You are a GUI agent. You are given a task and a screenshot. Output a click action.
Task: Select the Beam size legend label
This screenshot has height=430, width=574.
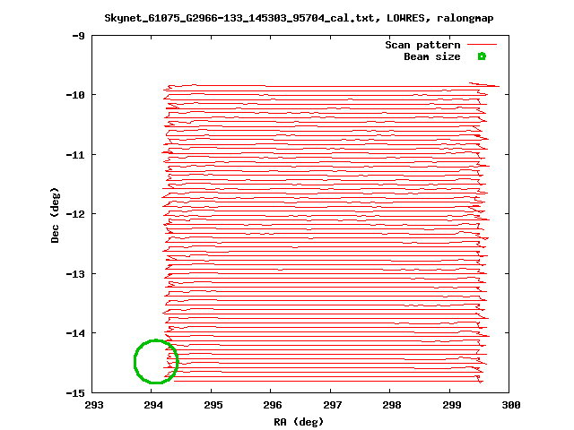pyautogui.click(x=431, y=56)
